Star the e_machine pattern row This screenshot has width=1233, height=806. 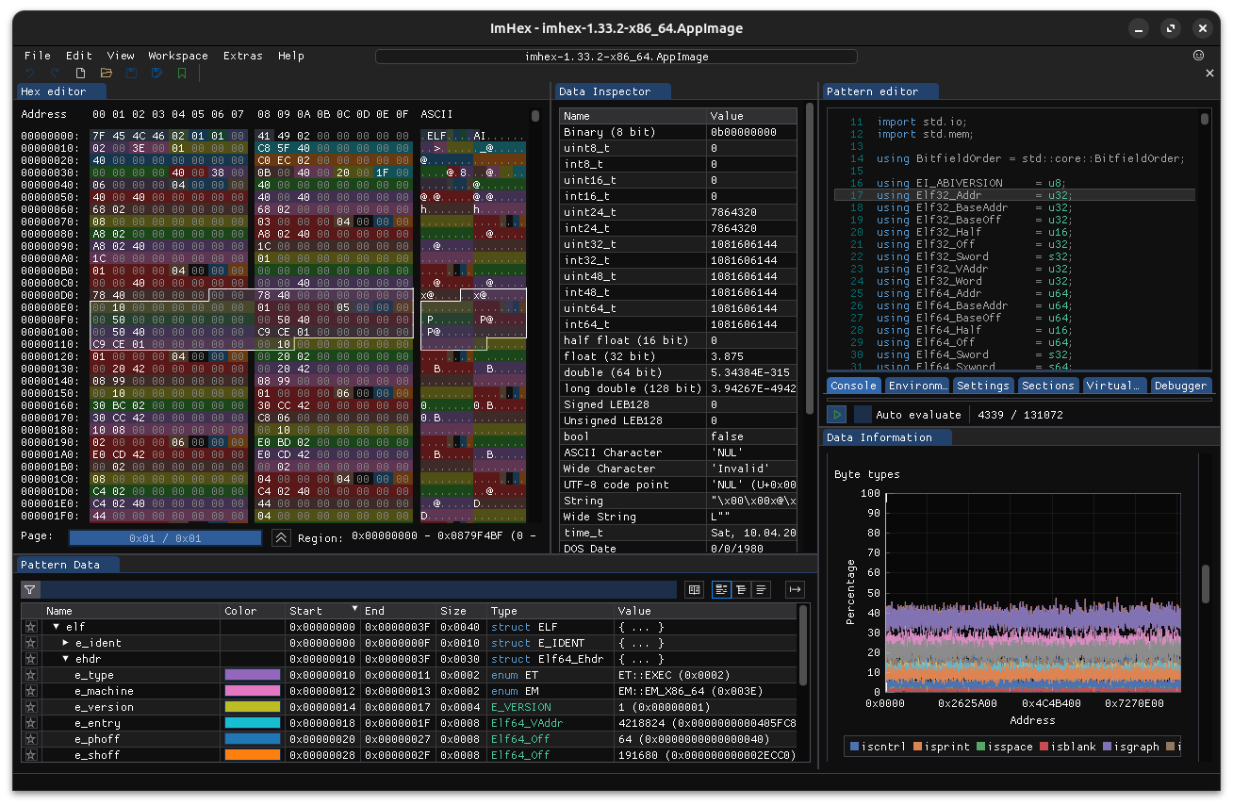point(31,691)
